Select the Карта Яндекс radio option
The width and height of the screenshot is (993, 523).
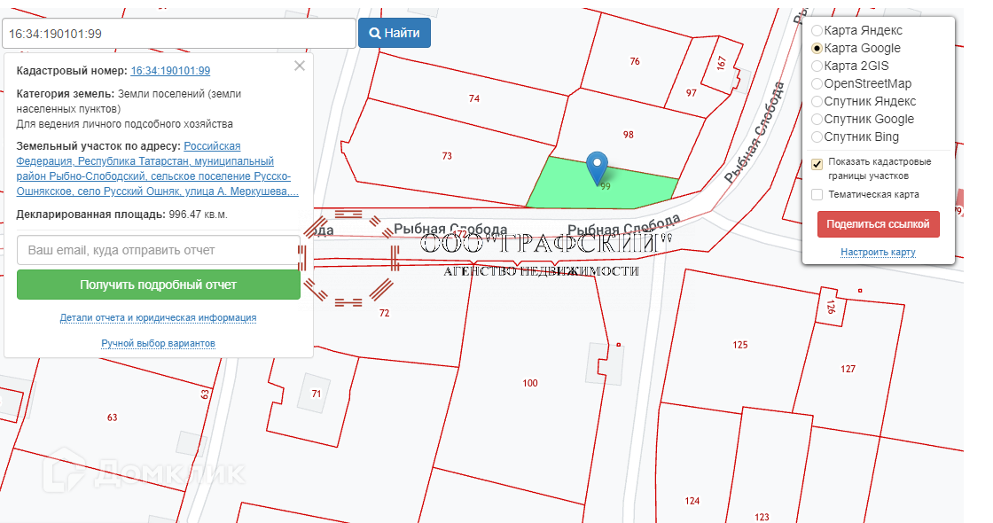pyautogui.click(x=817, y=30)
